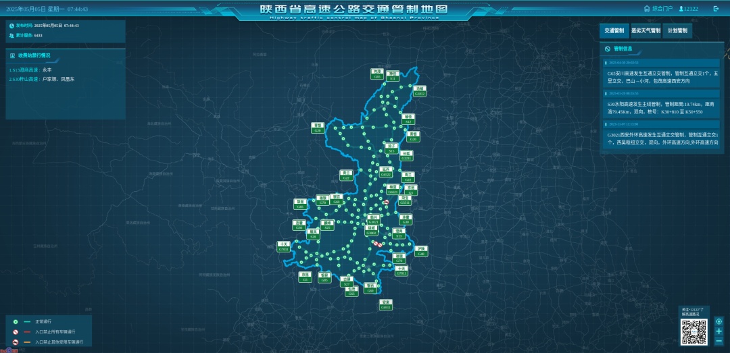Click the 累计服务 people icon
Image resolution: width=730 pixels, height=353 pixels.
coord(11,35)
